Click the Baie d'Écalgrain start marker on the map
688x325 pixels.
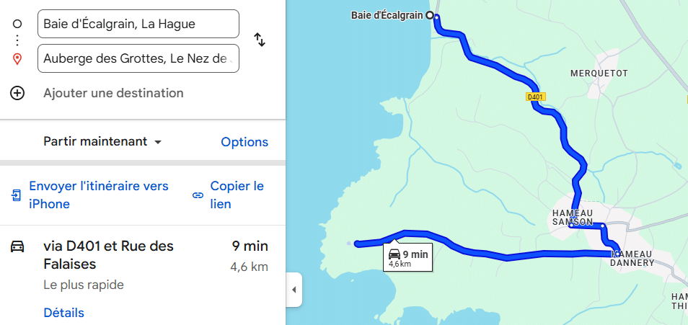click(430, 15)
